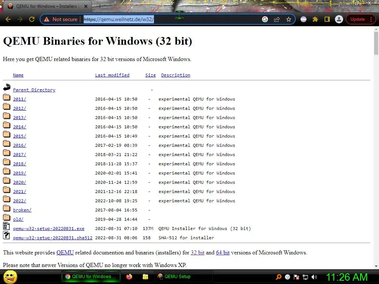This screenshot has height=284, width=379.
Task: Open qemu-w32-setup-20220831.sha512 link
Action: (x=53, y=238)
